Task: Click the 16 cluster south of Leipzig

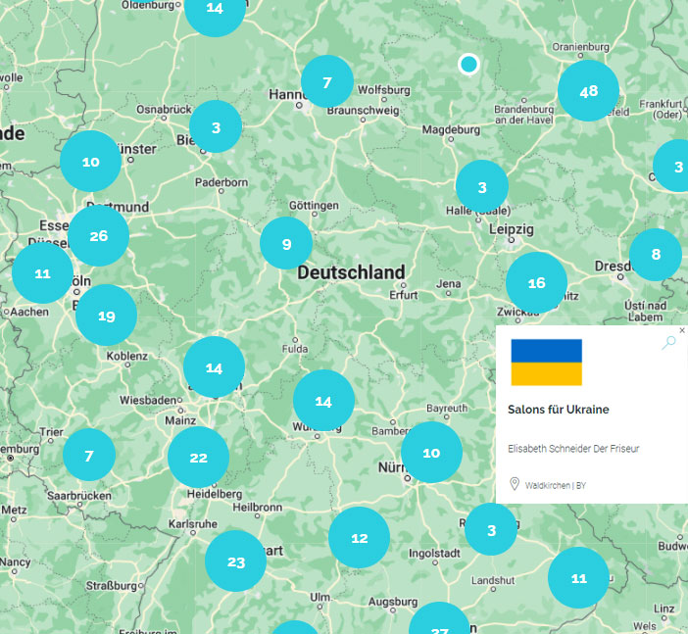Action: click(536, 283)
